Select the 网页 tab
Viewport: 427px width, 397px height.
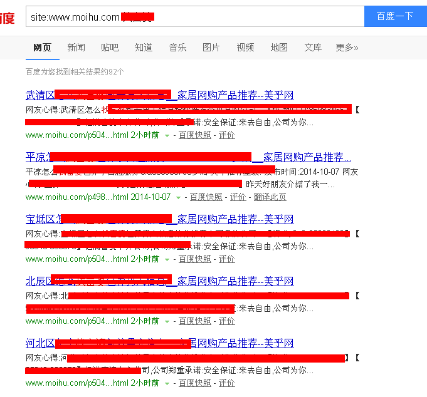(42, 48)
